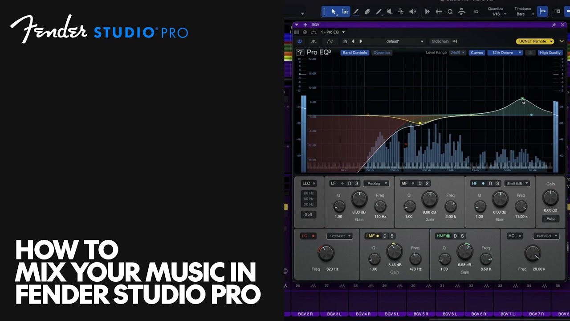Click the preset file icon
The image size is (570, 321).
point(345,41)
